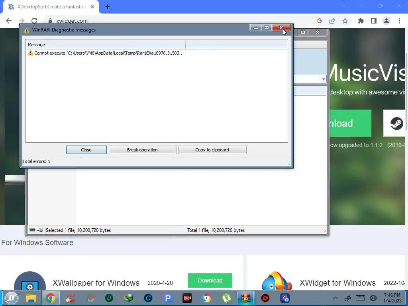Click the XWidget for Windows title
The height and width of the screenshot is (306, 408).
pyautogui.click(x=337, y=283)
